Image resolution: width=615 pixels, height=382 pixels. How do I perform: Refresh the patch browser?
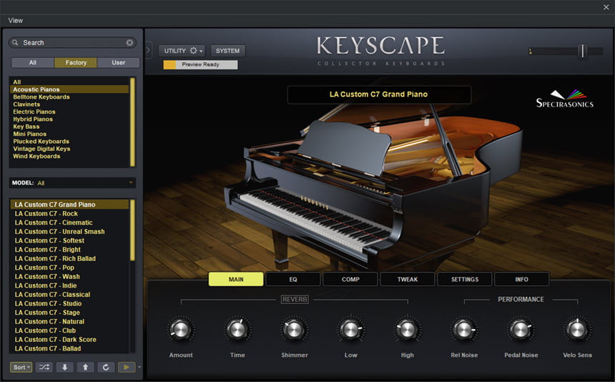106,367
